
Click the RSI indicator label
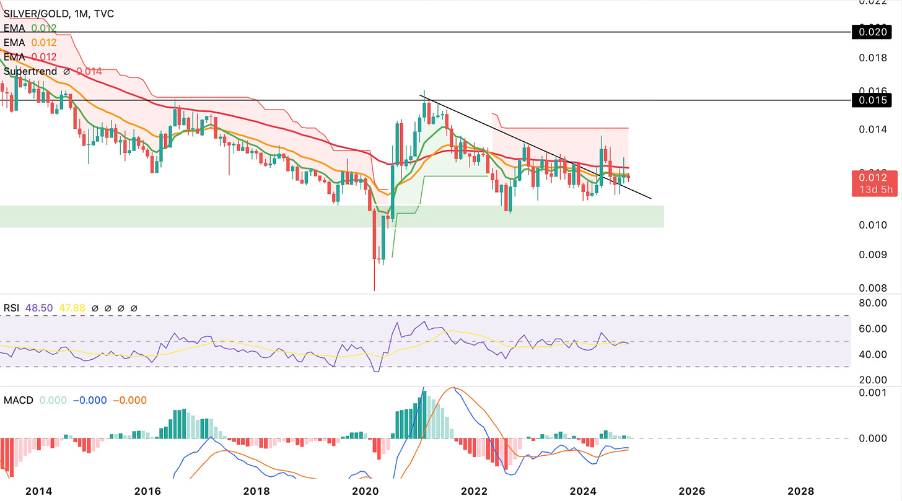12,307
